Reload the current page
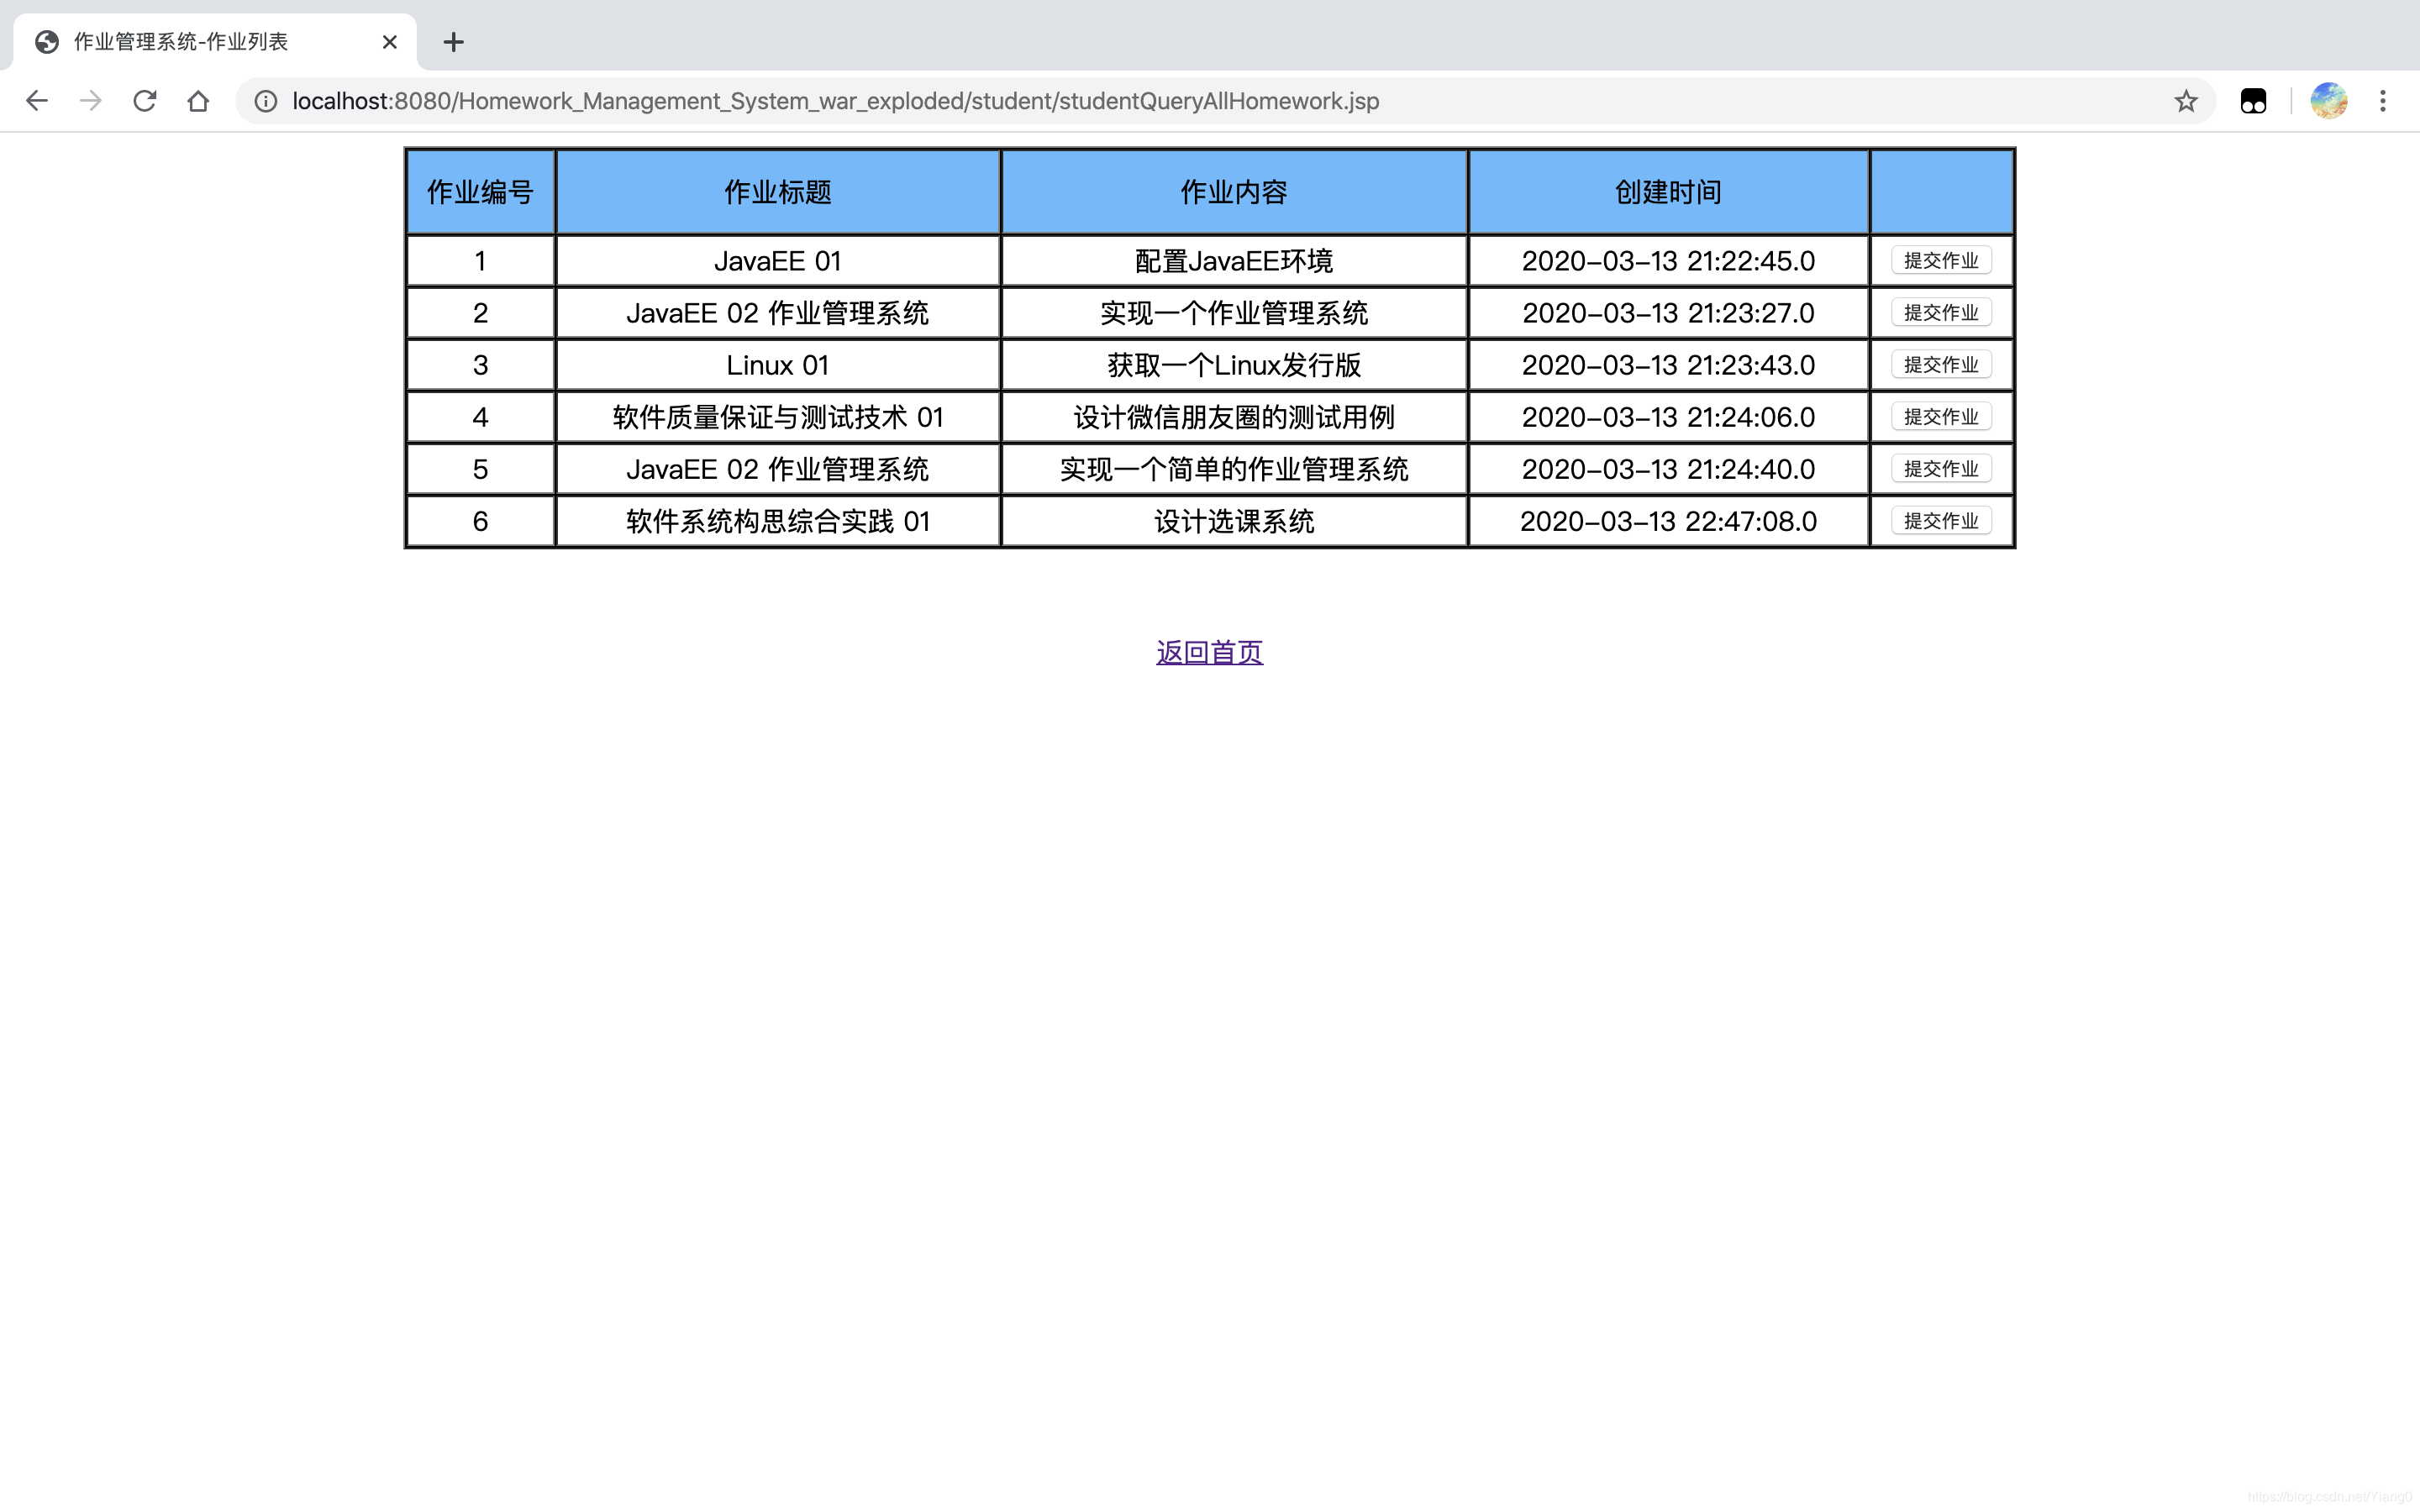2420x1512 pixels. (145, 101)
